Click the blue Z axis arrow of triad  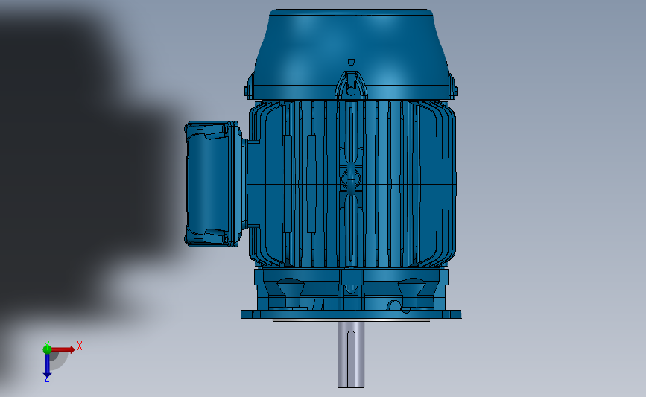tap(47, 366)
